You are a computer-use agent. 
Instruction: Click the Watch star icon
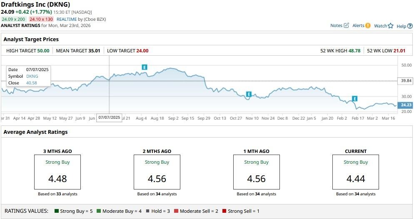pos(391,26)
